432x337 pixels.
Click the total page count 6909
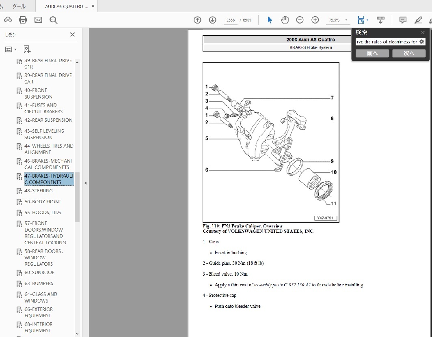[x=247, y=20]
